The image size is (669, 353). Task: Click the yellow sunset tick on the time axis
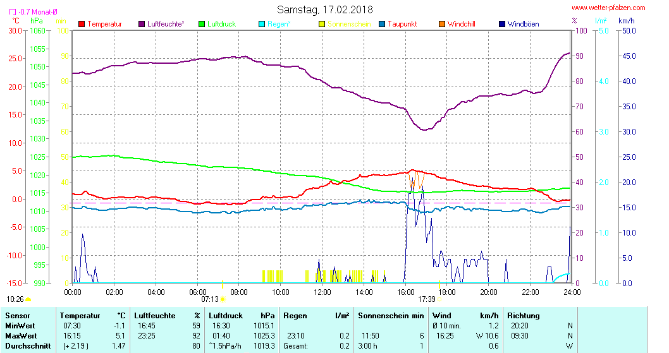pos(439,284)
